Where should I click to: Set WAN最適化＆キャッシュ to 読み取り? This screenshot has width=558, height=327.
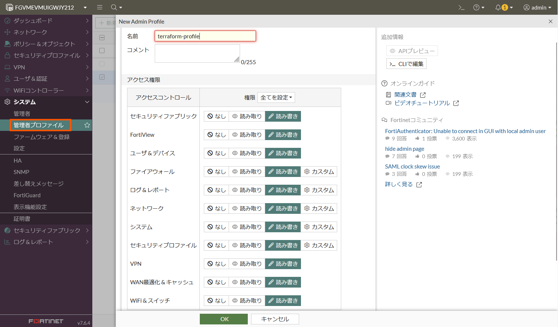tap(247, 282)
